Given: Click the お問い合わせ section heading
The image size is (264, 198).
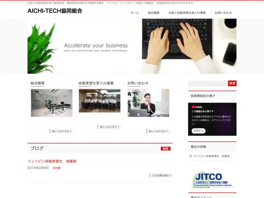Looking at the screenshot, I should click(138, 83).
